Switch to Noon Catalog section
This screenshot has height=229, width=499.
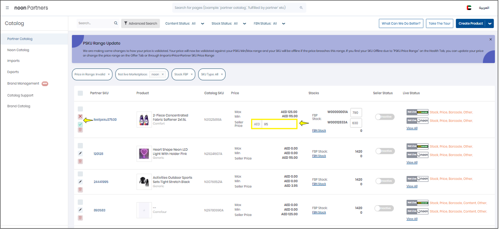tap(18, 50)
